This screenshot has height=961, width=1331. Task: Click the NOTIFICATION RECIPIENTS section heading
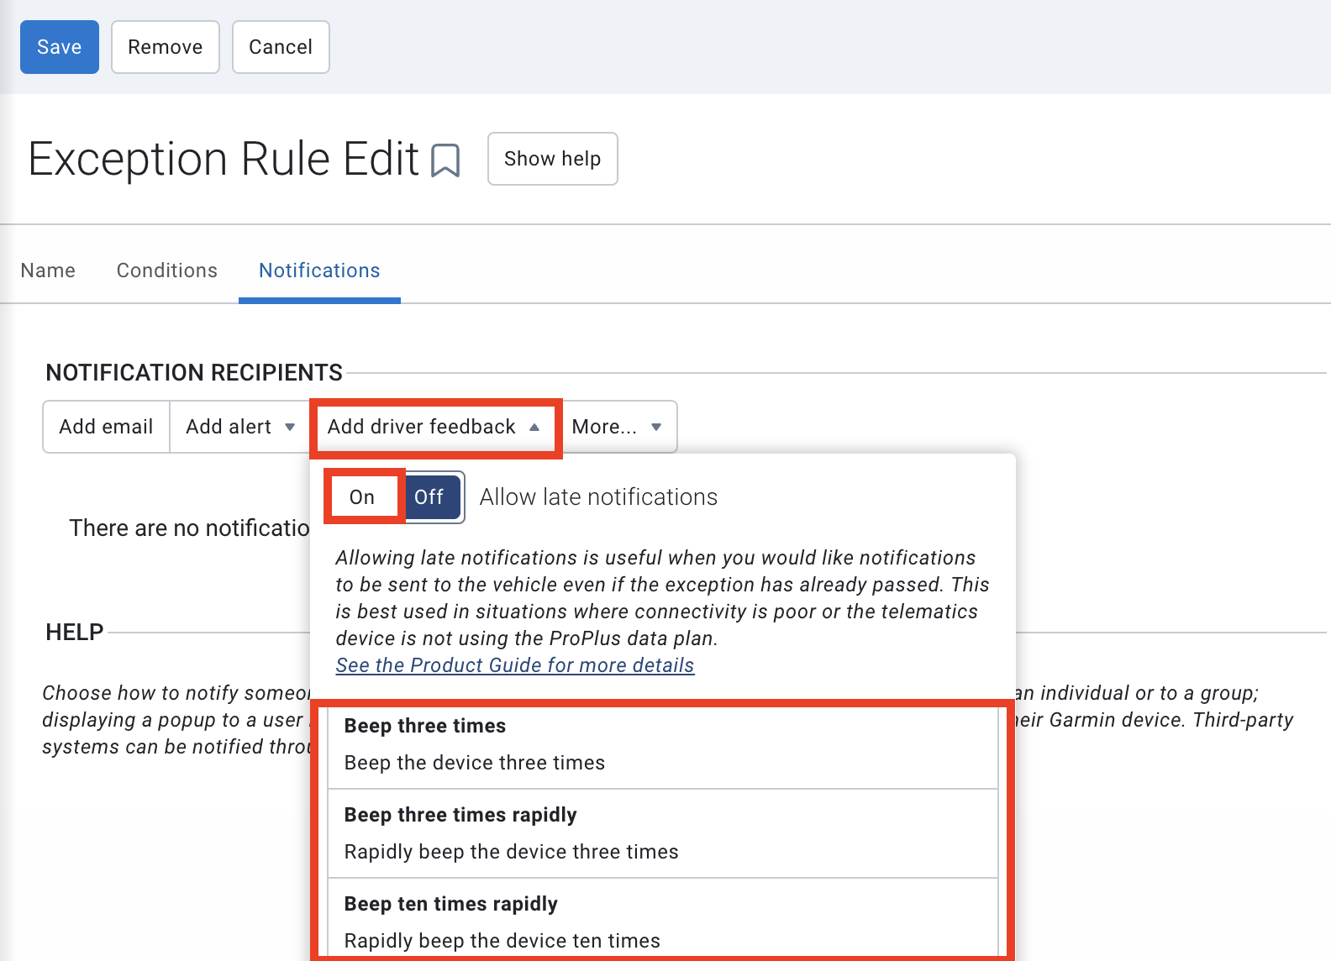point(194,373)
